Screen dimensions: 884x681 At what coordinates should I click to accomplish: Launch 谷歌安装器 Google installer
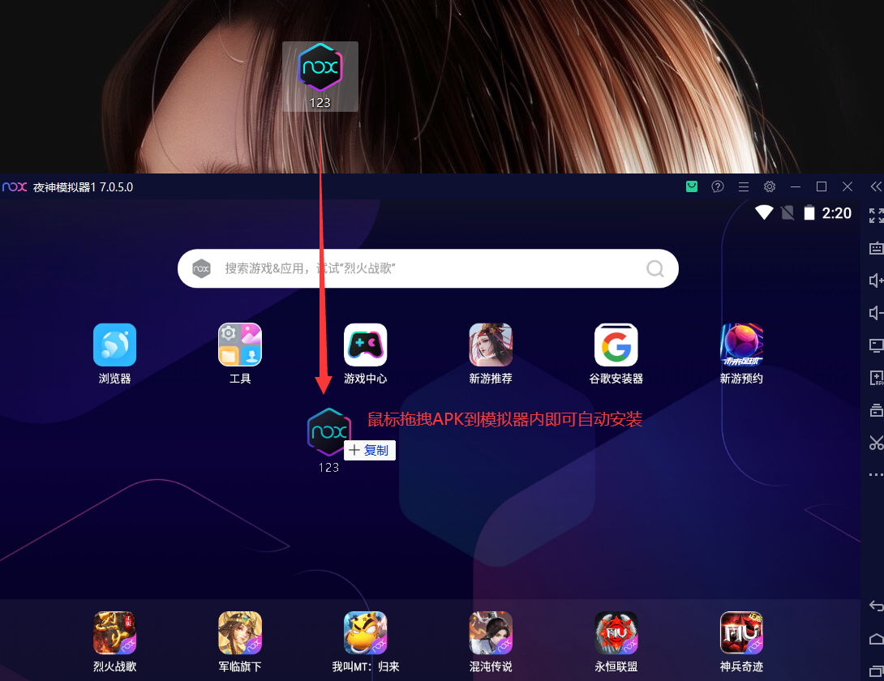[x=616, y=345]
